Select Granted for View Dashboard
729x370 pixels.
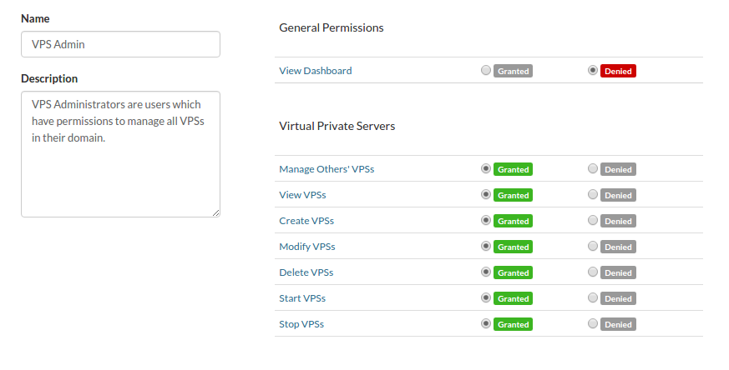[x=486, y=71]
